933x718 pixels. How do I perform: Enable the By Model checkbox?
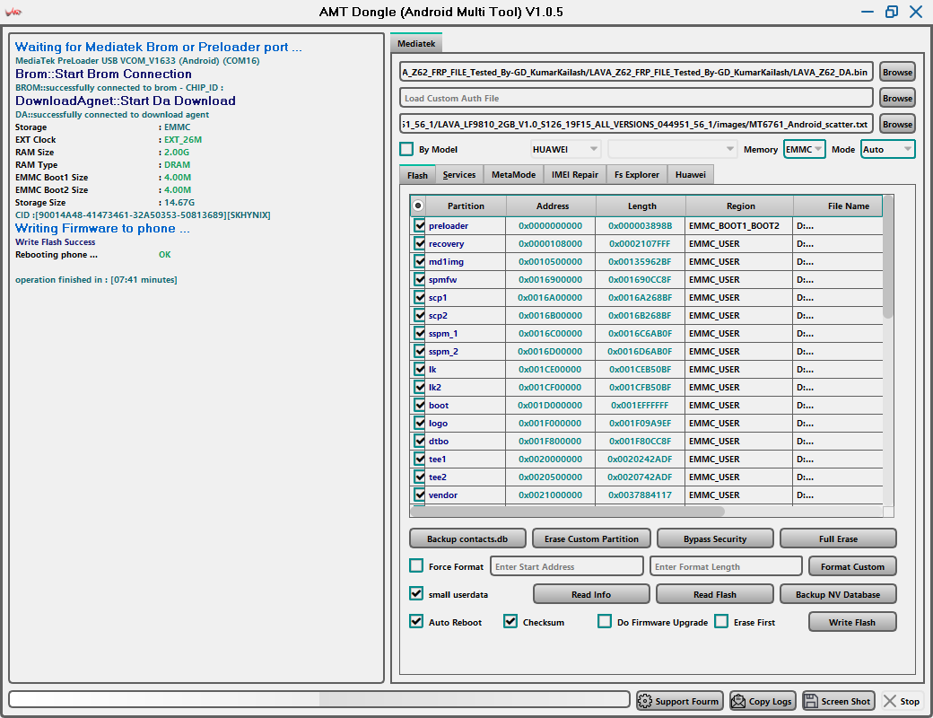click(406, 149)
